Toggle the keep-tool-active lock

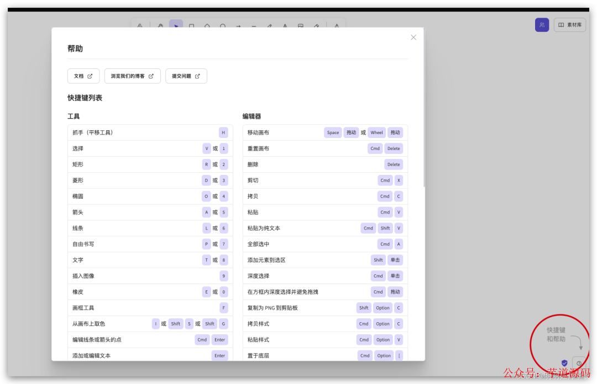(x=140, y=25)
